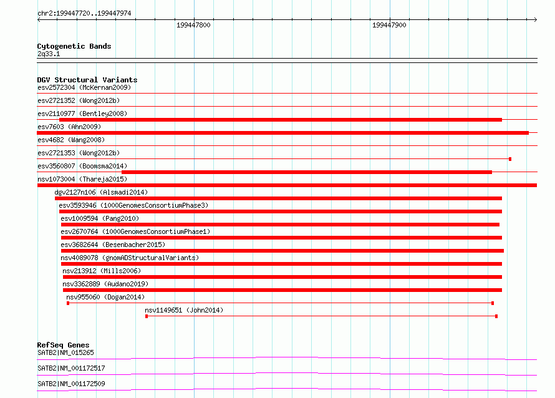The height and width of the screenshot is (398, 555).
Task: Click the nsv213912 red feature bar
Action: click(282, 277)
